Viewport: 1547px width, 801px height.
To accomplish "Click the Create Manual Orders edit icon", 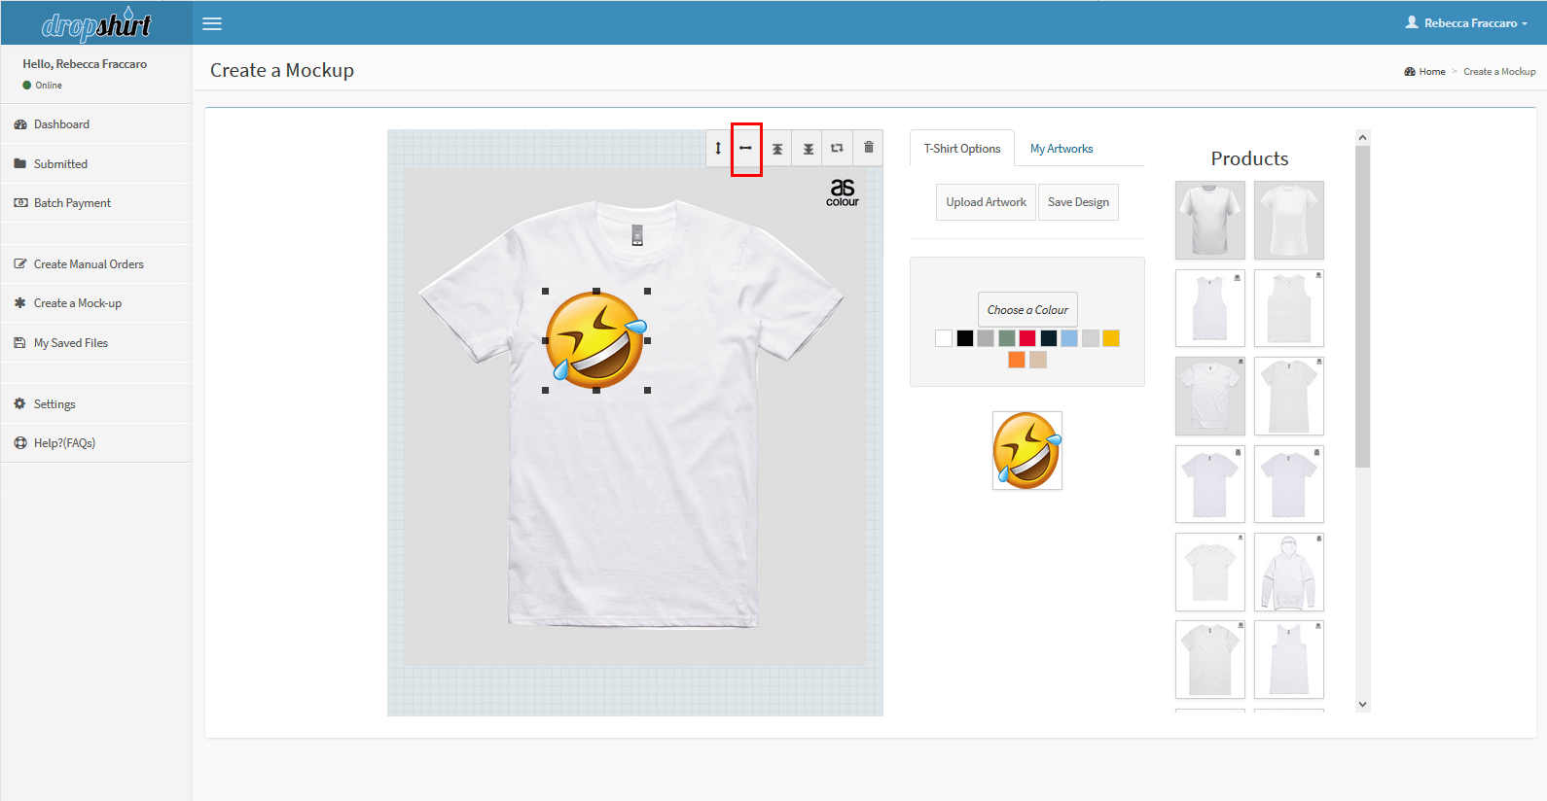I will 20,264.
